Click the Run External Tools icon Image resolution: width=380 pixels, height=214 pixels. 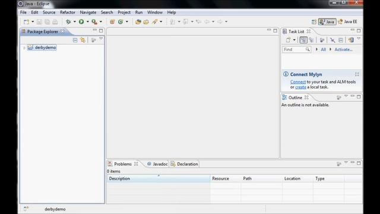pyautogui.click(x=94, y=21)
